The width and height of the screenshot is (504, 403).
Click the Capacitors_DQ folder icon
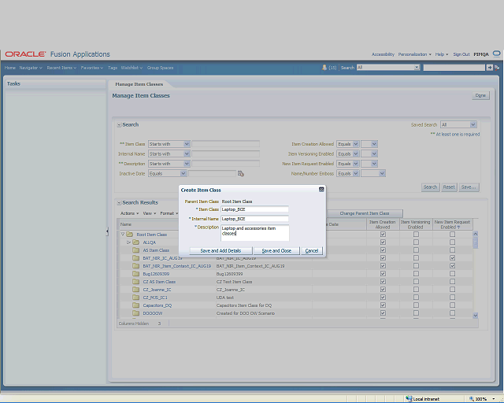(x=135, y=305)
